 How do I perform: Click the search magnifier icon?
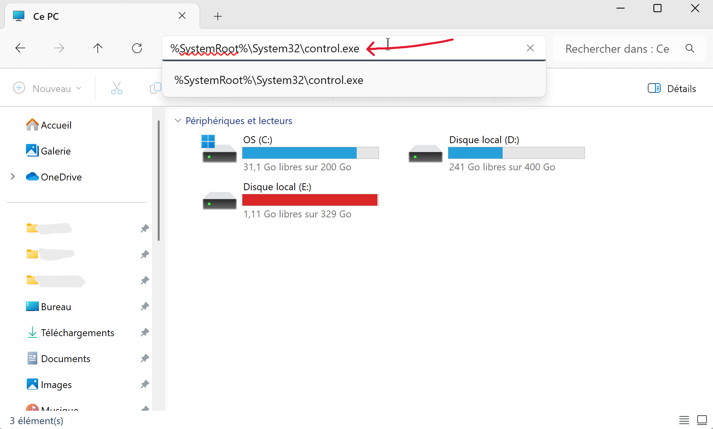coord(690,49)
